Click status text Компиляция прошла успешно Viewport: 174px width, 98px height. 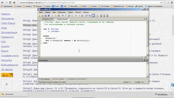coord(52,82)
